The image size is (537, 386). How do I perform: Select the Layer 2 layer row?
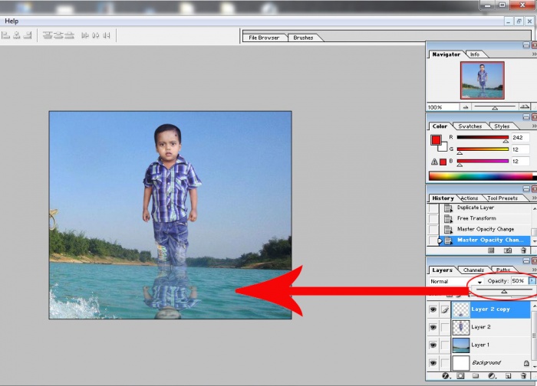pyautogui.click(x=491, y=327)
